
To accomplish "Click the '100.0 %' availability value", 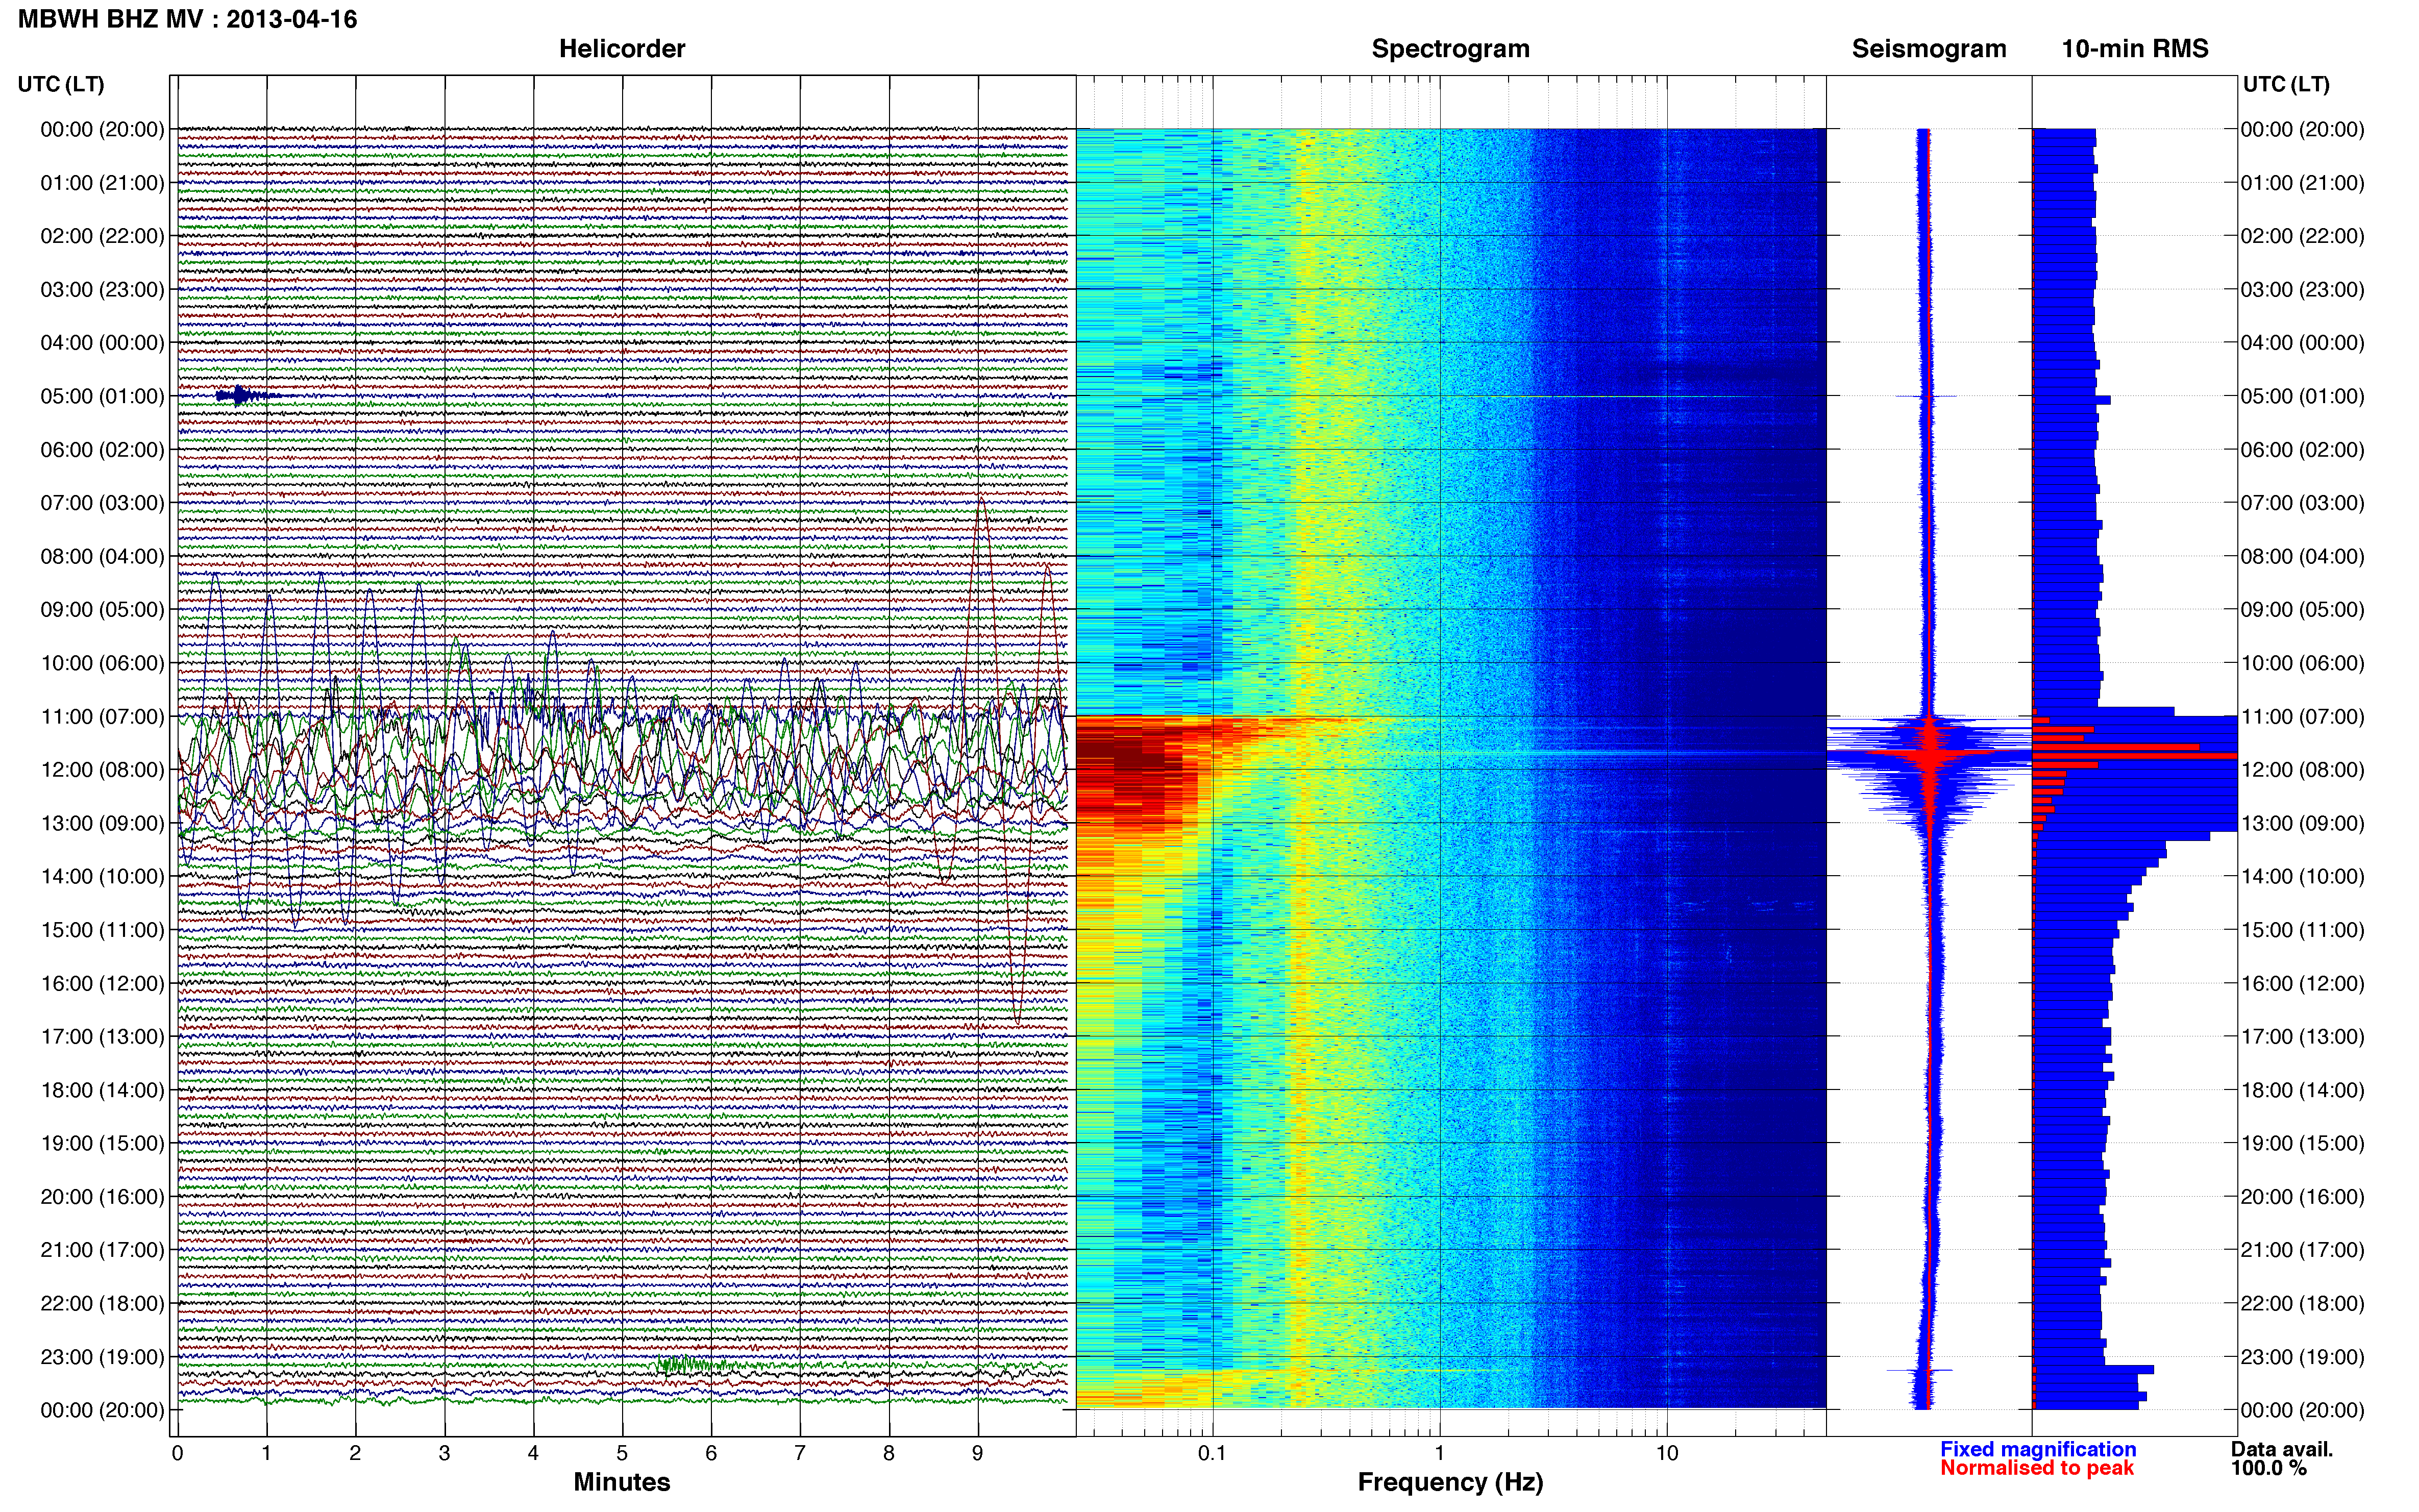I will pyautogui.click(x=2268, y=1468).
